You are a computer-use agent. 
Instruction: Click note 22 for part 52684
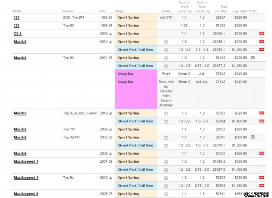pos(166,121)
